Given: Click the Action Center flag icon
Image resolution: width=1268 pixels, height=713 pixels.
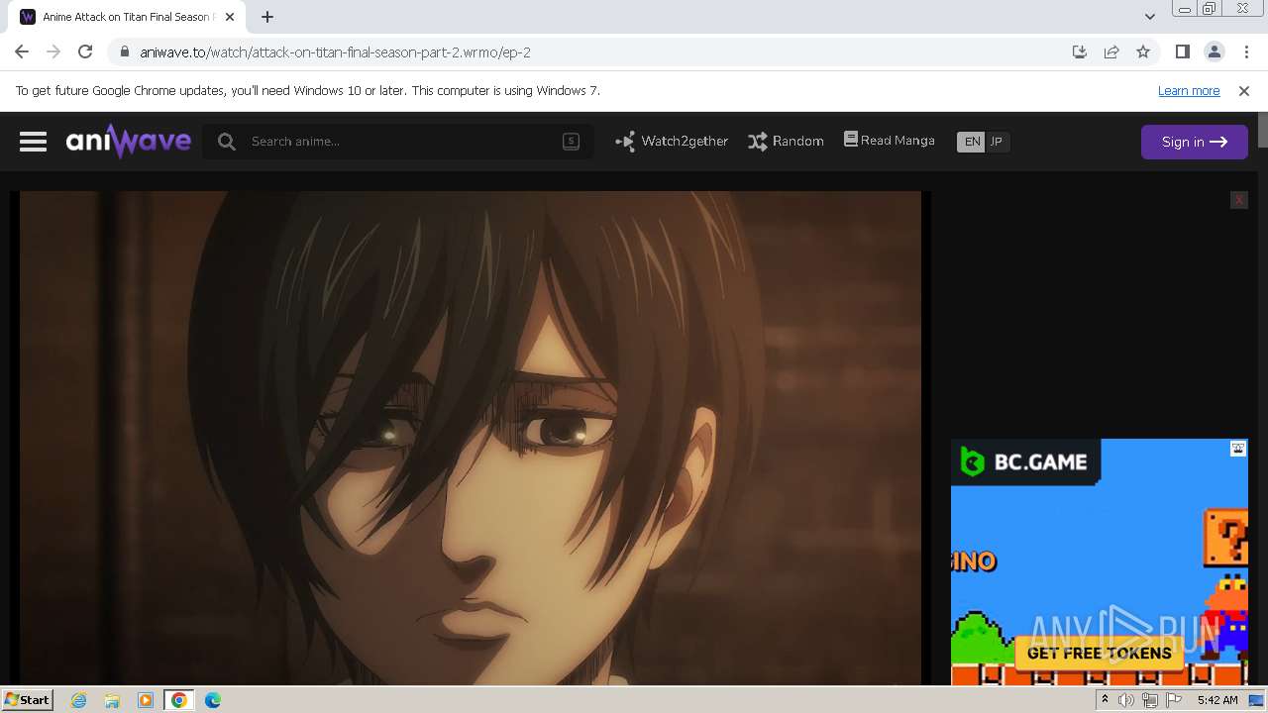Looking at the screenshot, I should click(1174, 700).
